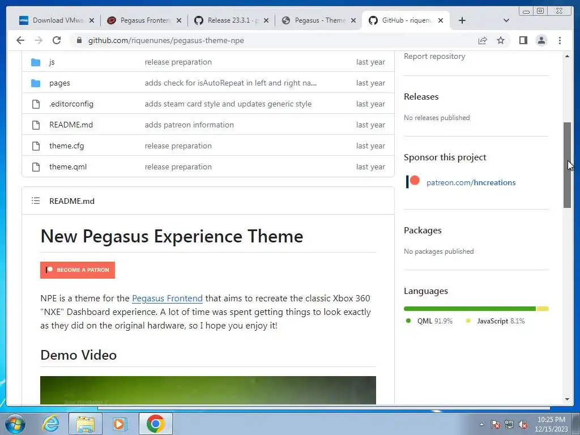The image size is (580, 435).
Task: Open commit 'adds patreon information'
Action: point(189,125)
